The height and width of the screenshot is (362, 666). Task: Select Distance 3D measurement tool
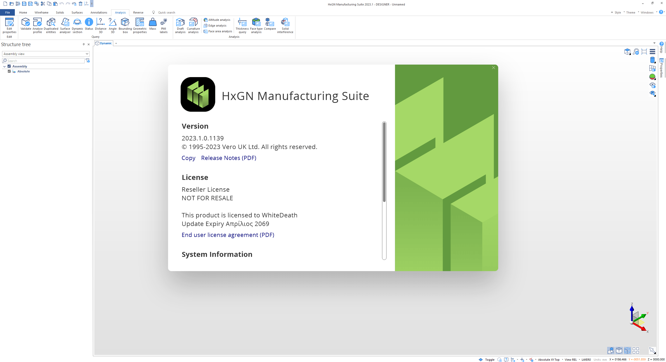point(100,26)
